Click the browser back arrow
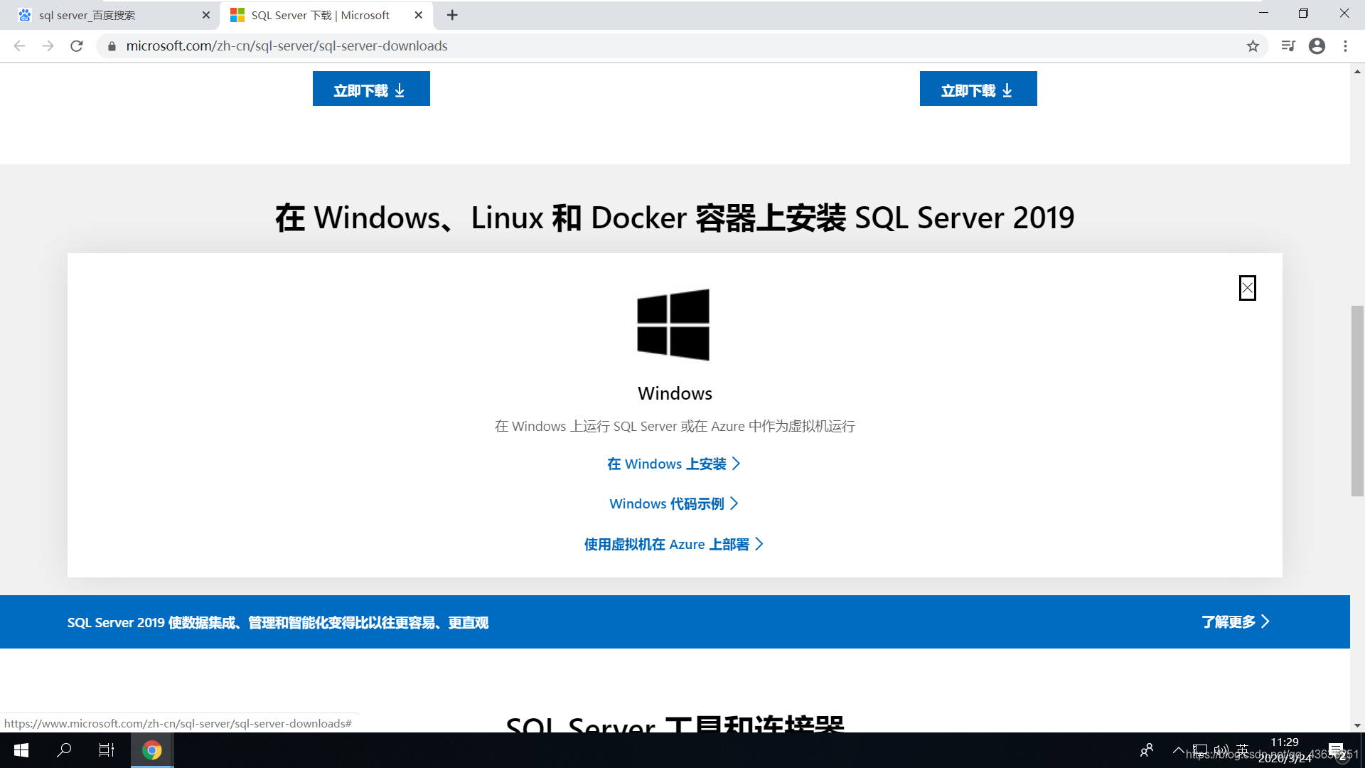This screenshot has height=768, width=1365. [19, 46]
